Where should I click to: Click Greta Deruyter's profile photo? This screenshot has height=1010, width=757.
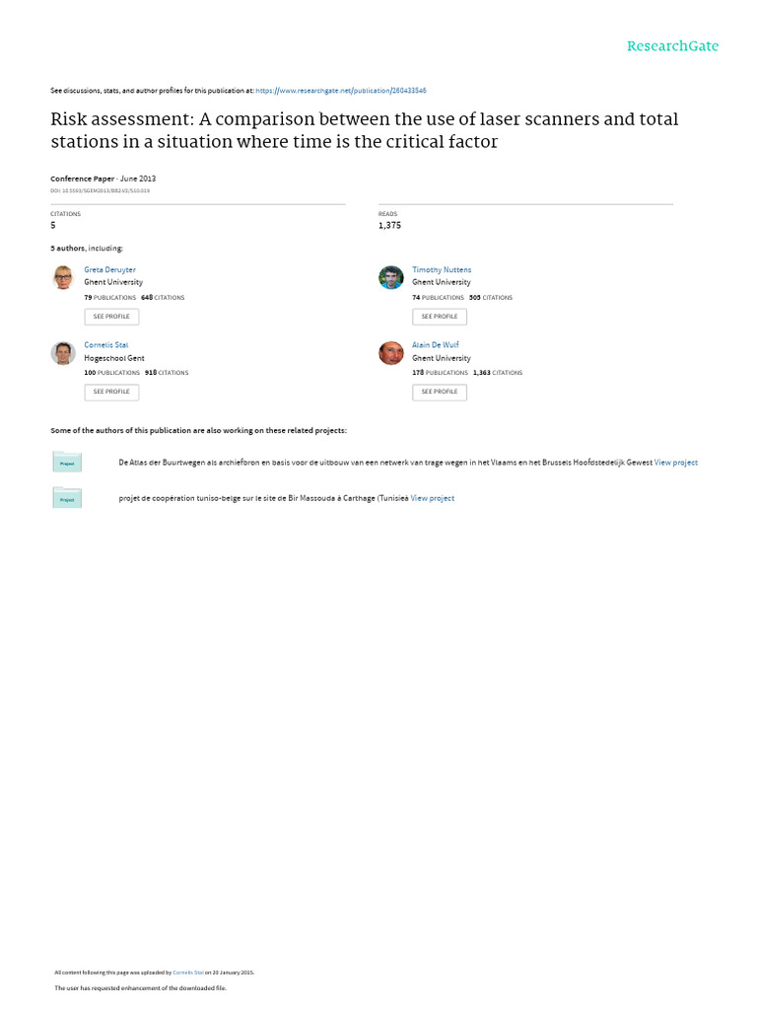click(x=63, y=277)
